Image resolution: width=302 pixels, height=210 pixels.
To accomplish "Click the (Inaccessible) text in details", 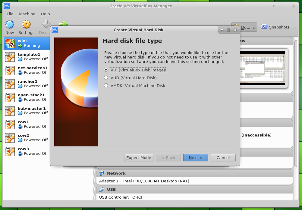I will coord(256,135).
